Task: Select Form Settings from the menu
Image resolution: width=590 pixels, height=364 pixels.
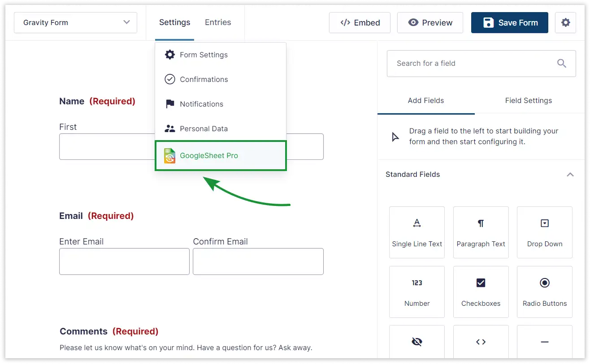Action: coord(204,55)
